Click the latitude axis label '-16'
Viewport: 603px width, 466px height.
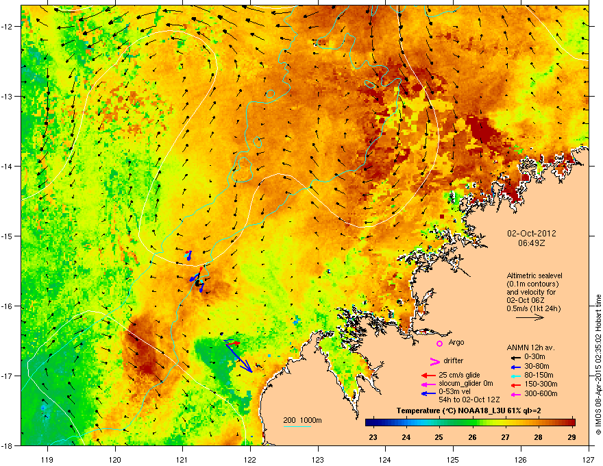[7, 306]
